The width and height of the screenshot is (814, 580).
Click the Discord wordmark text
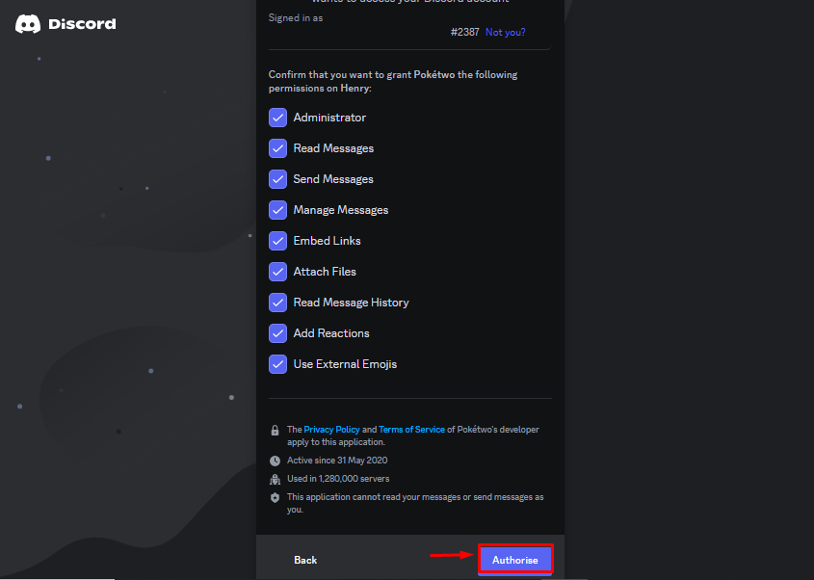coord(82,24)
